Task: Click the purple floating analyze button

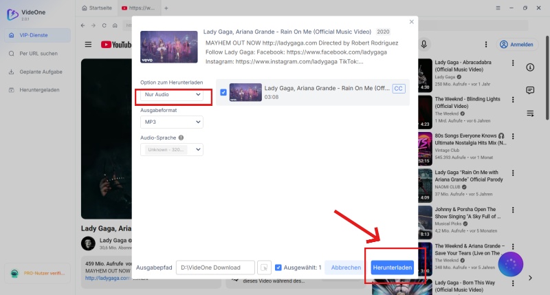Action: coord(511,264)
